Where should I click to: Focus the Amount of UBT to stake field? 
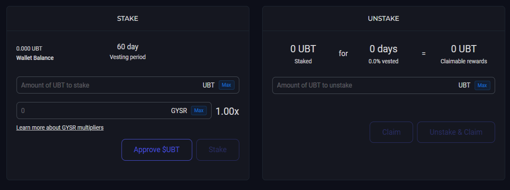(x=128, y=85)
